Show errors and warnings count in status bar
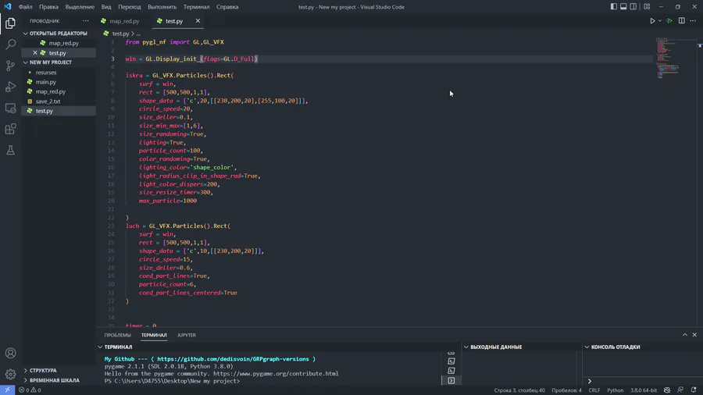The width and height of the screenshot is (703, 395). (x=30, y=390)
